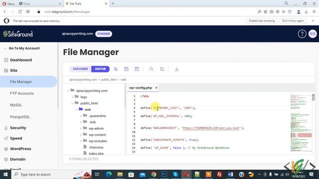The height and width of the screenshot is (179, 319).
Task: Open Opera speed dial grid icon
Action: tap(28, 12)
